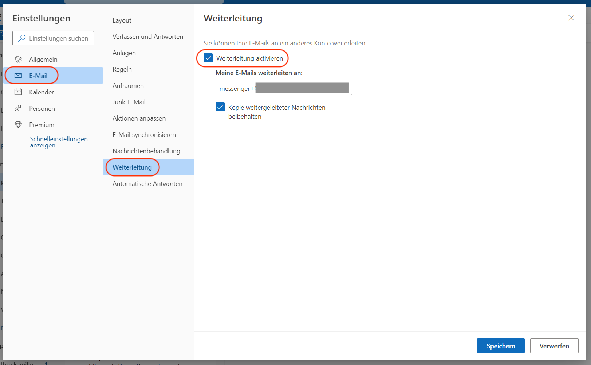Open Schnelleinstellungen anzeigen link
This screenshot has height=365, width=591.
(x=59, y=142)
